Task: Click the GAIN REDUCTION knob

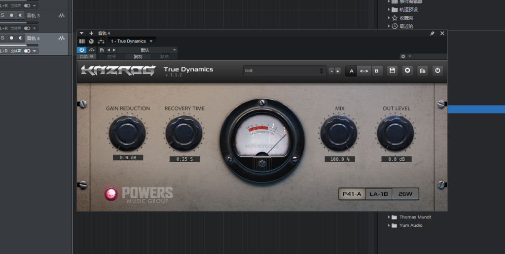Action: tap(127, 133)
